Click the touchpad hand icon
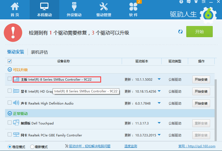 16,123
